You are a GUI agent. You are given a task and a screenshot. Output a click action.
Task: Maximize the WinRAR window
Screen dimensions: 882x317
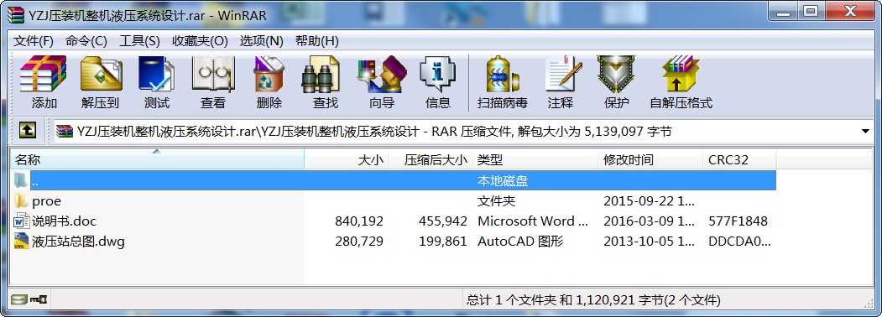pyautogui.click(x=811, y=11)
